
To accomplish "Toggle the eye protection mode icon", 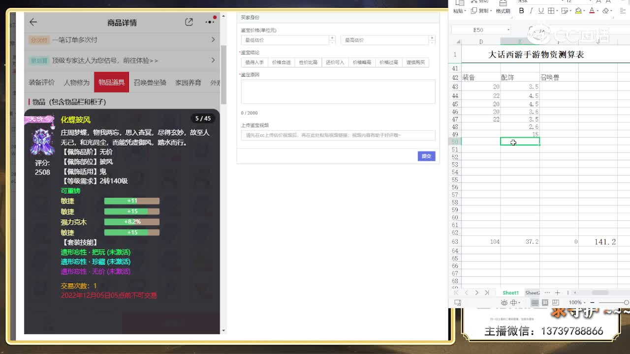I will coord(504,303).
